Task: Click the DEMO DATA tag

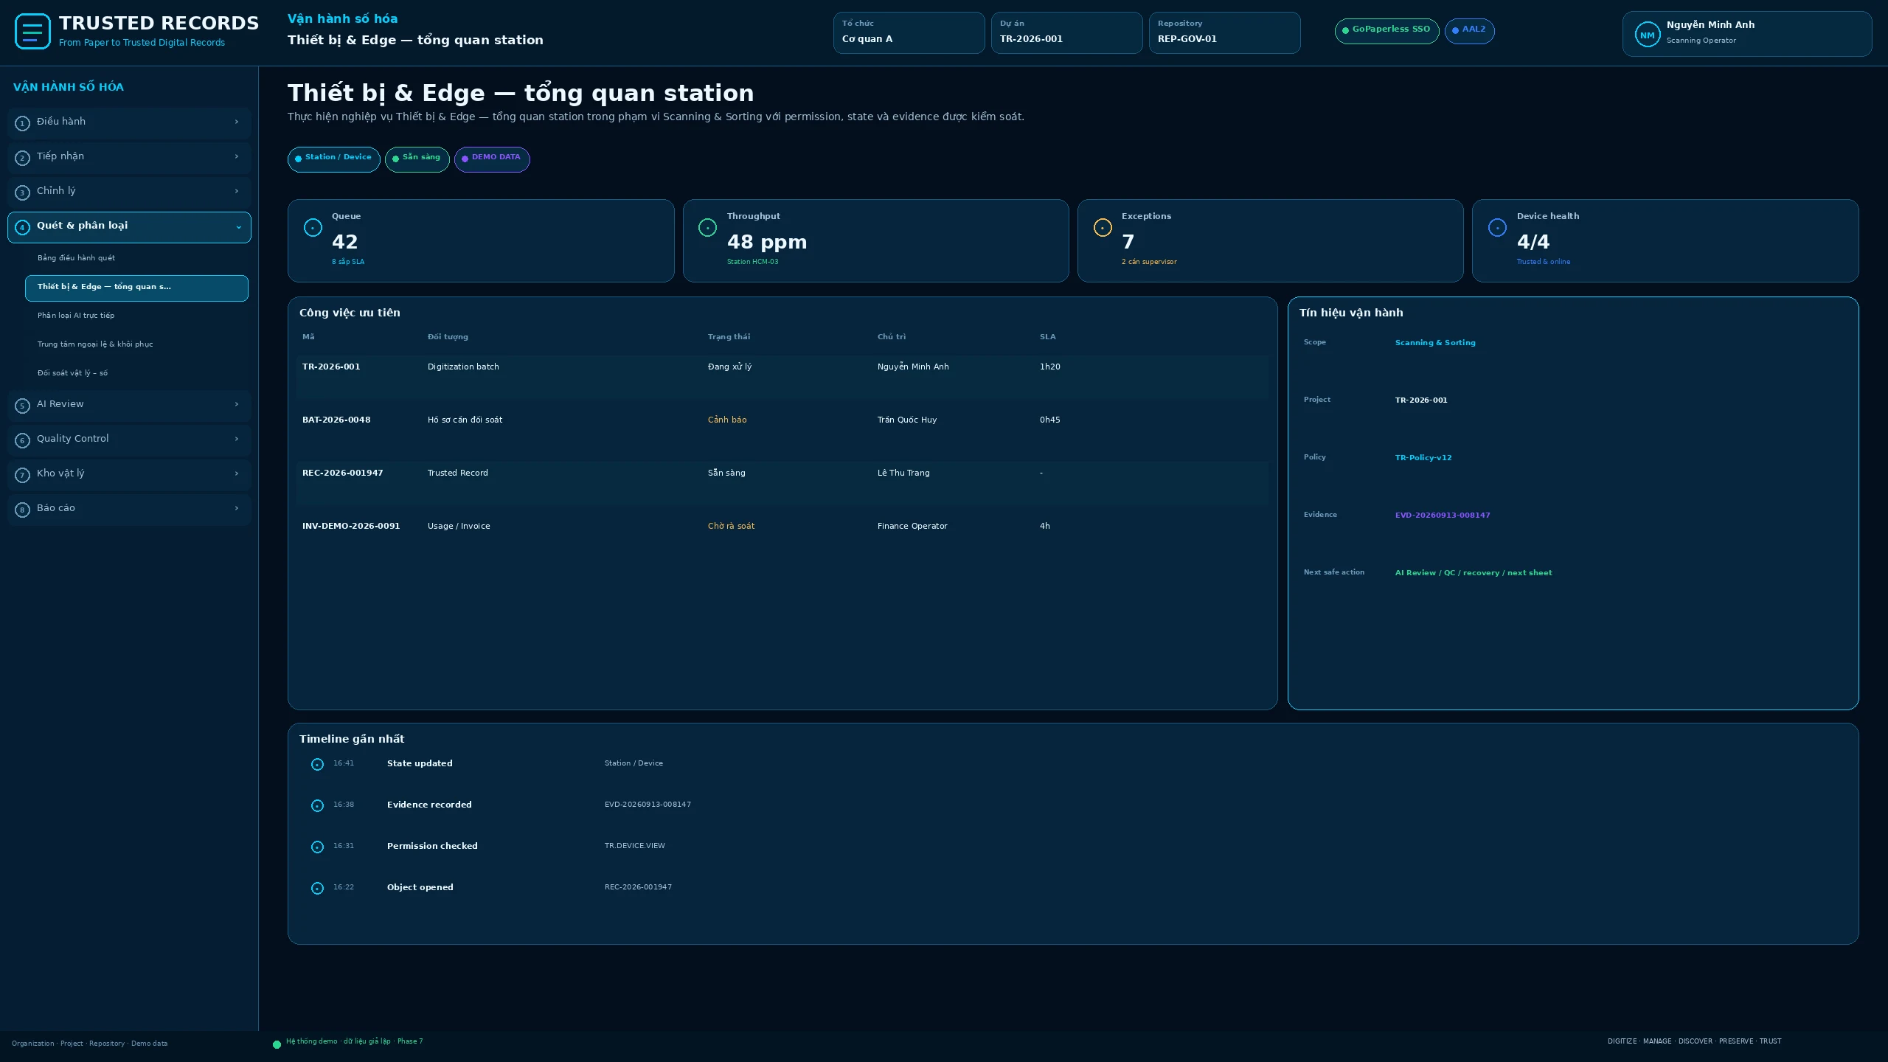Action: (x=492, y=159)
